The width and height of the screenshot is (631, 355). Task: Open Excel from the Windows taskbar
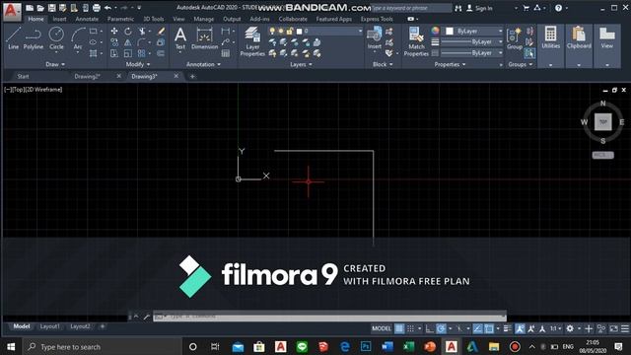pyautogui.click(x=409, y=346)
